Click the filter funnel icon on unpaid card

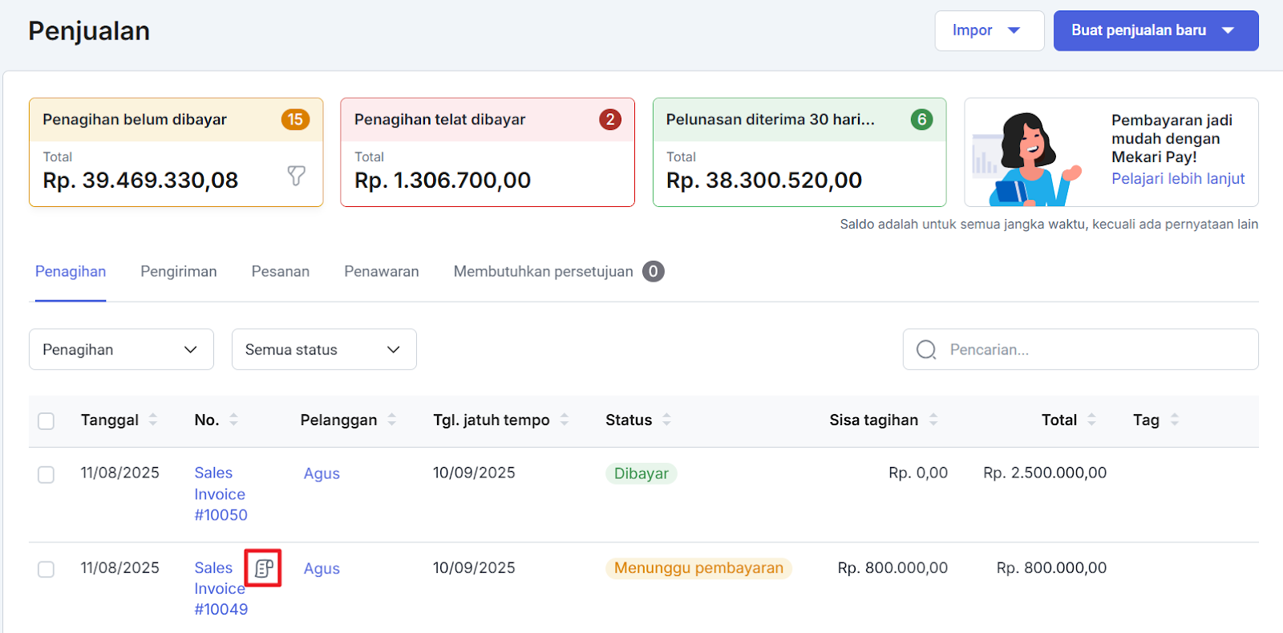[x=296, y=176]
